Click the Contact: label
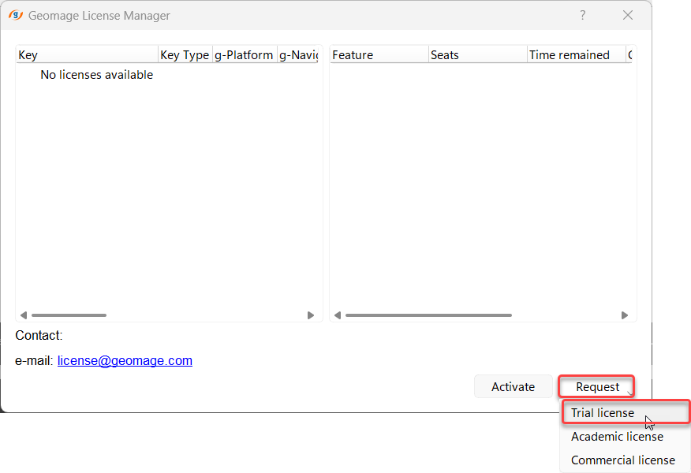This screenshot has width=691, height=473. coord(39,336)
